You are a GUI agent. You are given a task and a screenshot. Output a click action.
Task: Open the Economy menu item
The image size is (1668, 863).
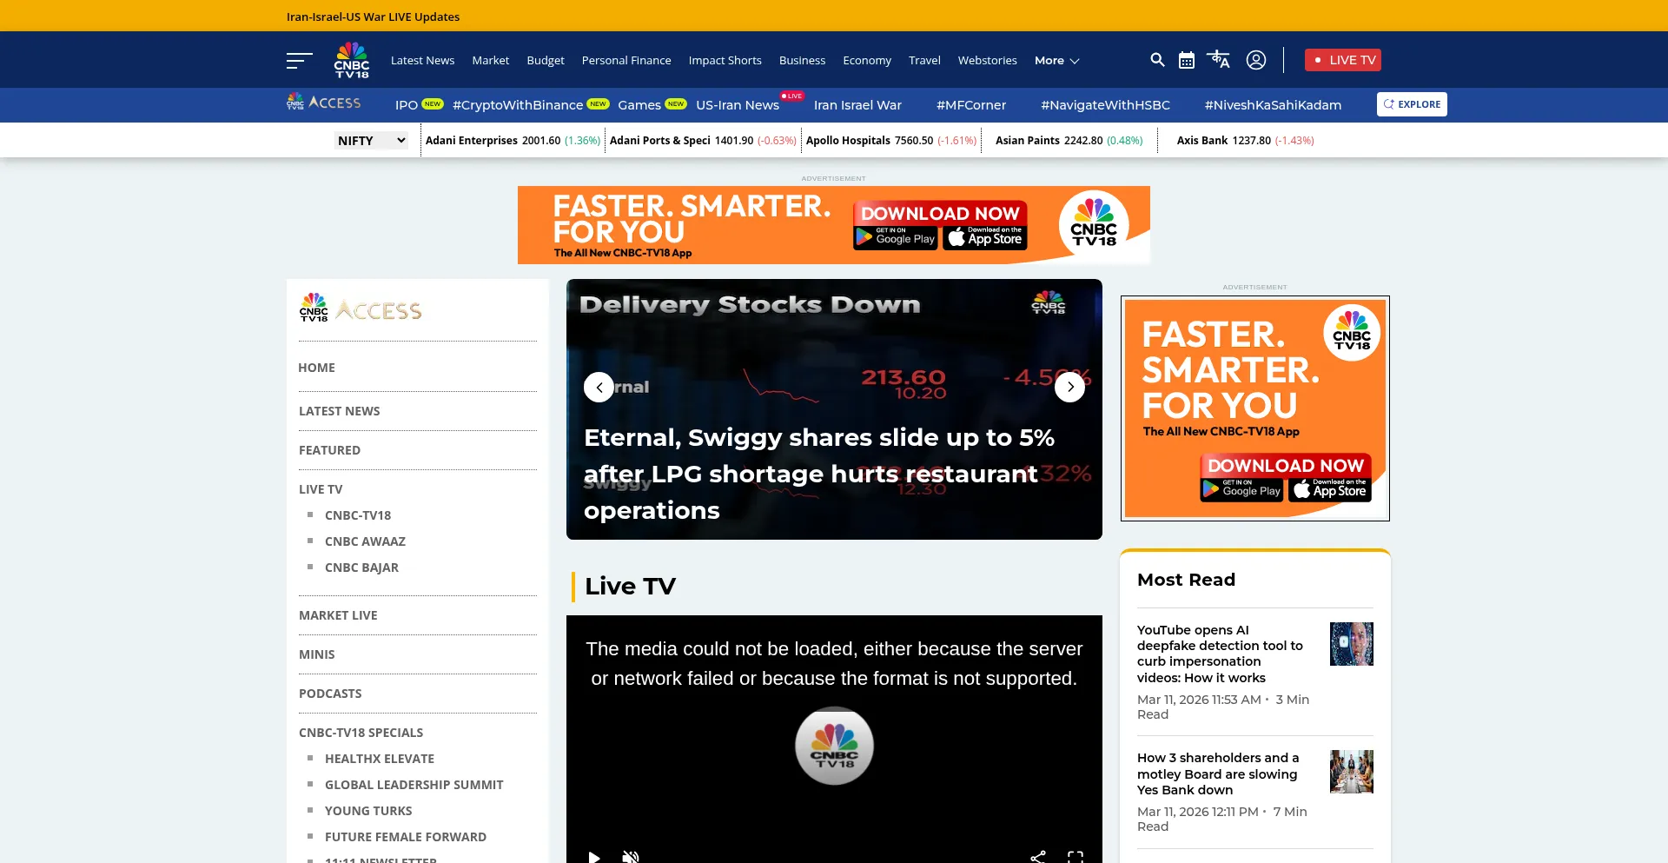coord(867,60)
